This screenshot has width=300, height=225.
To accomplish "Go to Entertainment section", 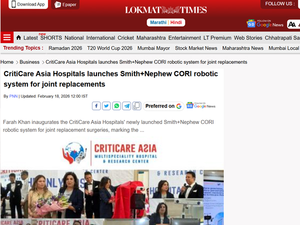I will pyautogui.click(x=184, y=37).
